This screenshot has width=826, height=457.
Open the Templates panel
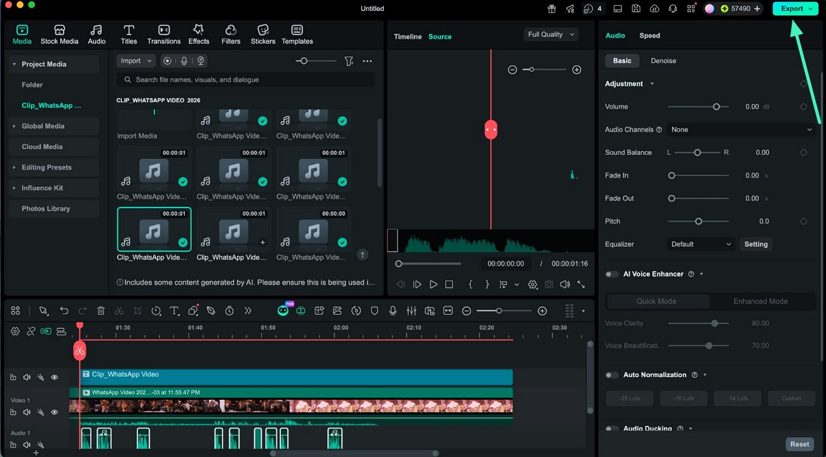(297, 35)
